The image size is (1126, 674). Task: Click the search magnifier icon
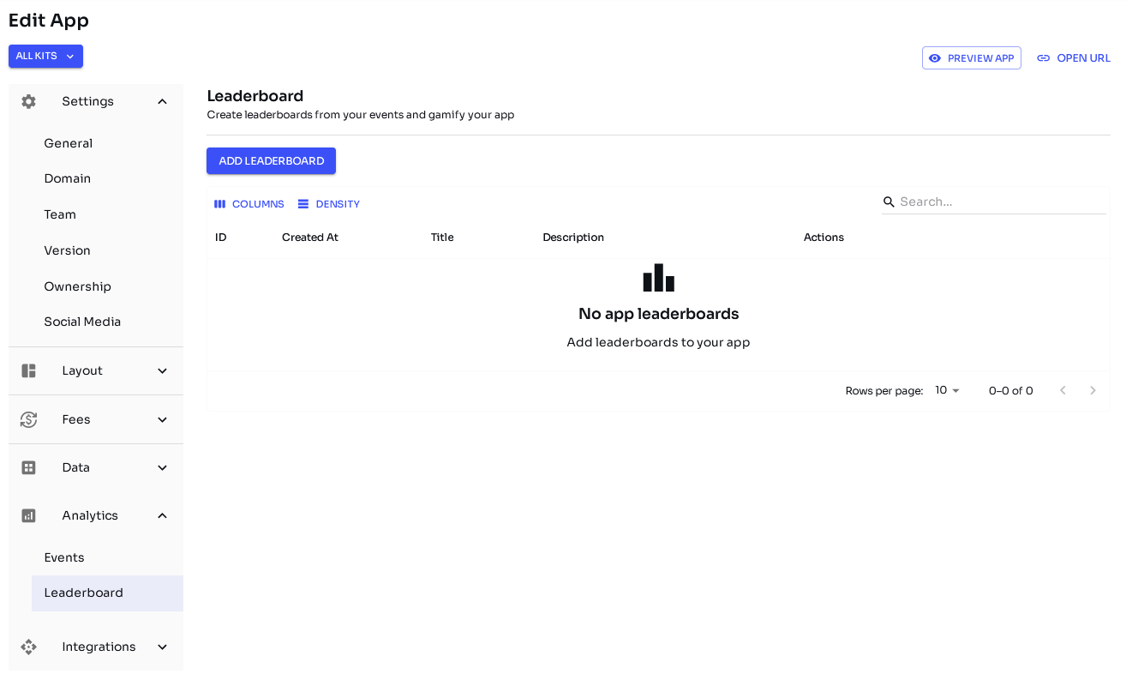(889, 202)
